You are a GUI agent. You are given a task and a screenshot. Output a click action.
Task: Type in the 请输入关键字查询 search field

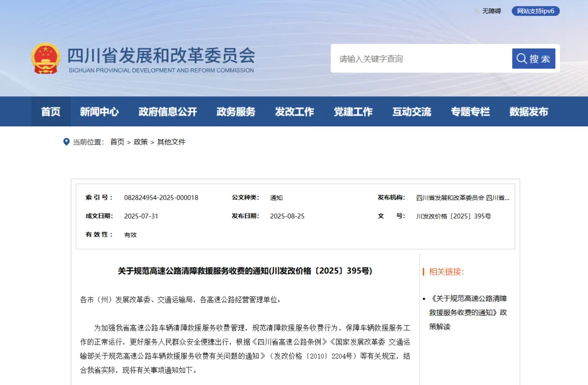tap(419, 59)
